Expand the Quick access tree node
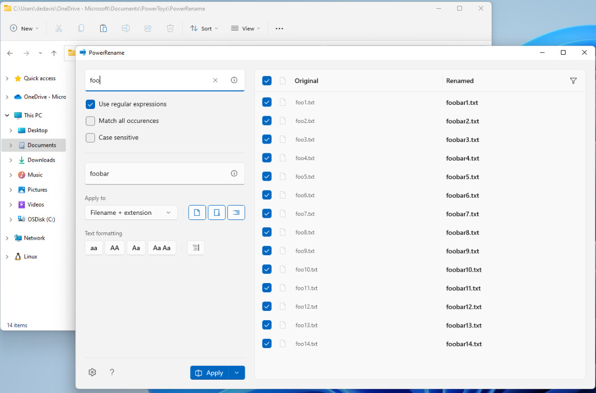This screenshot has height=393, width=596. click(7, 78)
